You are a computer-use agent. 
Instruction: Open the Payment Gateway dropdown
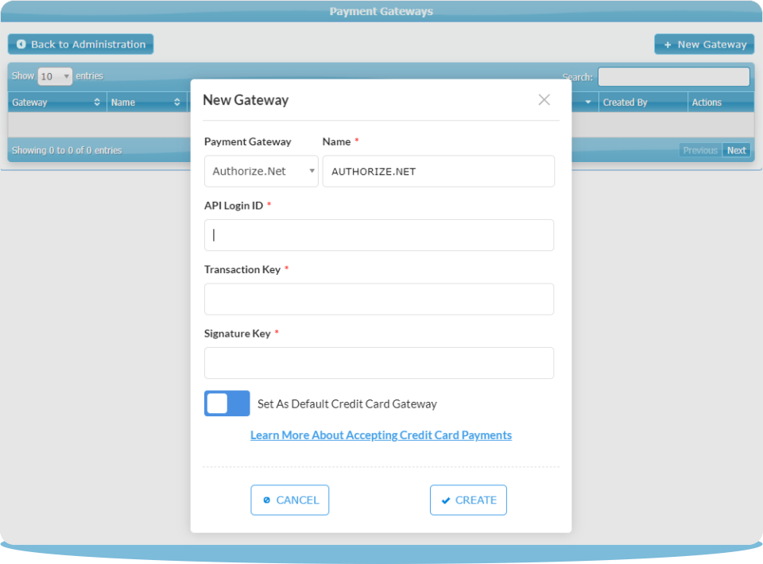261,172
